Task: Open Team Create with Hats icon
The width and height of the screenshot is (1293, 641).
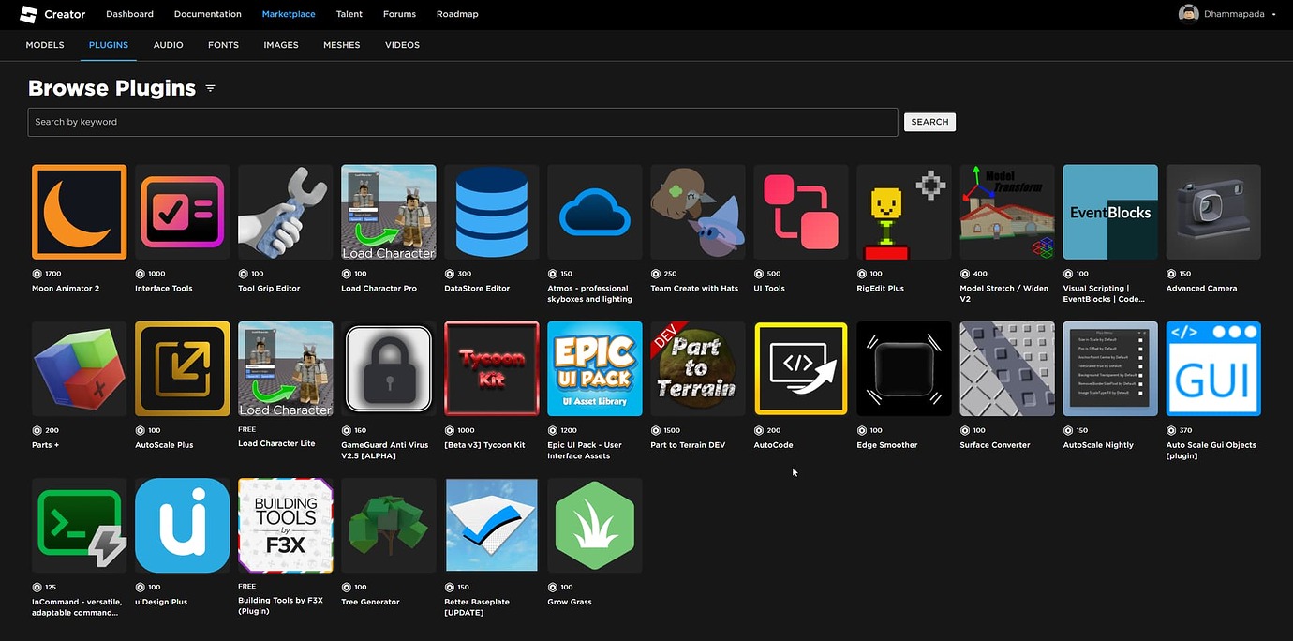Action: point(698,212)
